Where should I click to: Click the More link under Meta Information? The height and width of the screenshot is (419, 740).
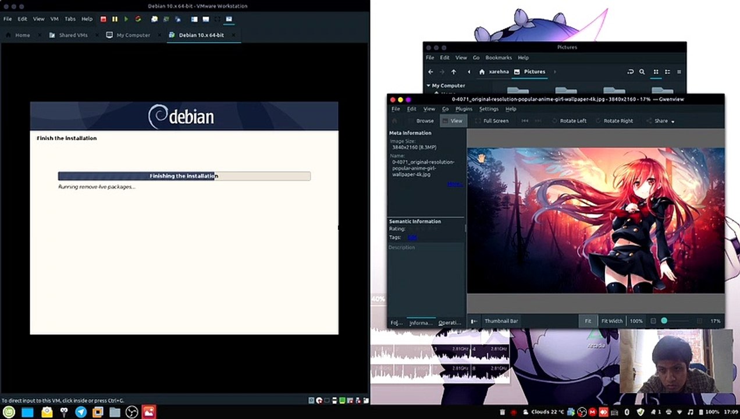[x=454, y=184]
